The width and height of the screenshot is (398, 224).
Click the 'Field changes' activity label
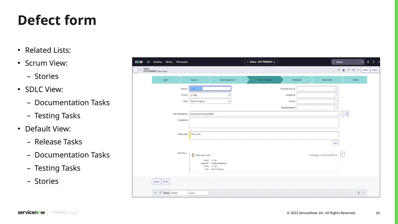coord(314,155)
